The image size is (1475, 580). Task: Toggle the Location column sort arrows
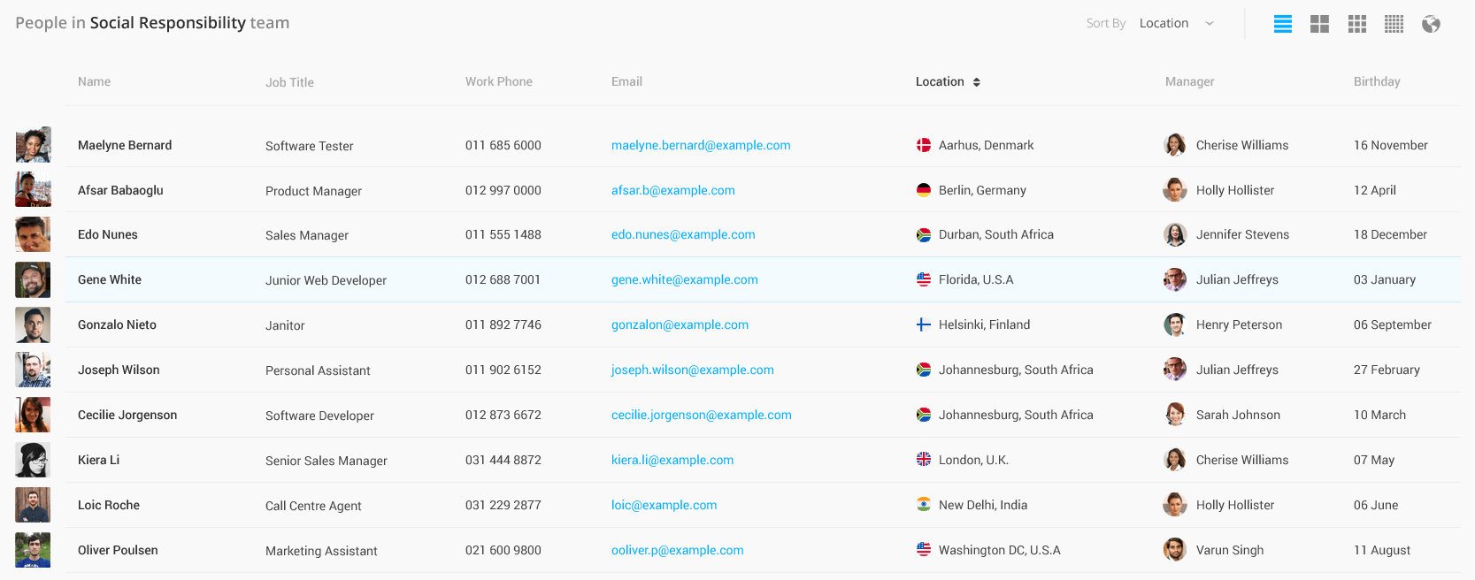coord(977,82)
